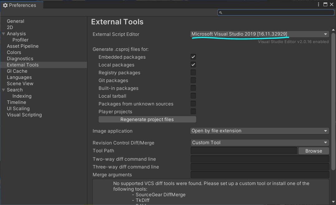Open Revision Control Diff/Merge dropdown
The image size is (336, 205).
(260, 143)
